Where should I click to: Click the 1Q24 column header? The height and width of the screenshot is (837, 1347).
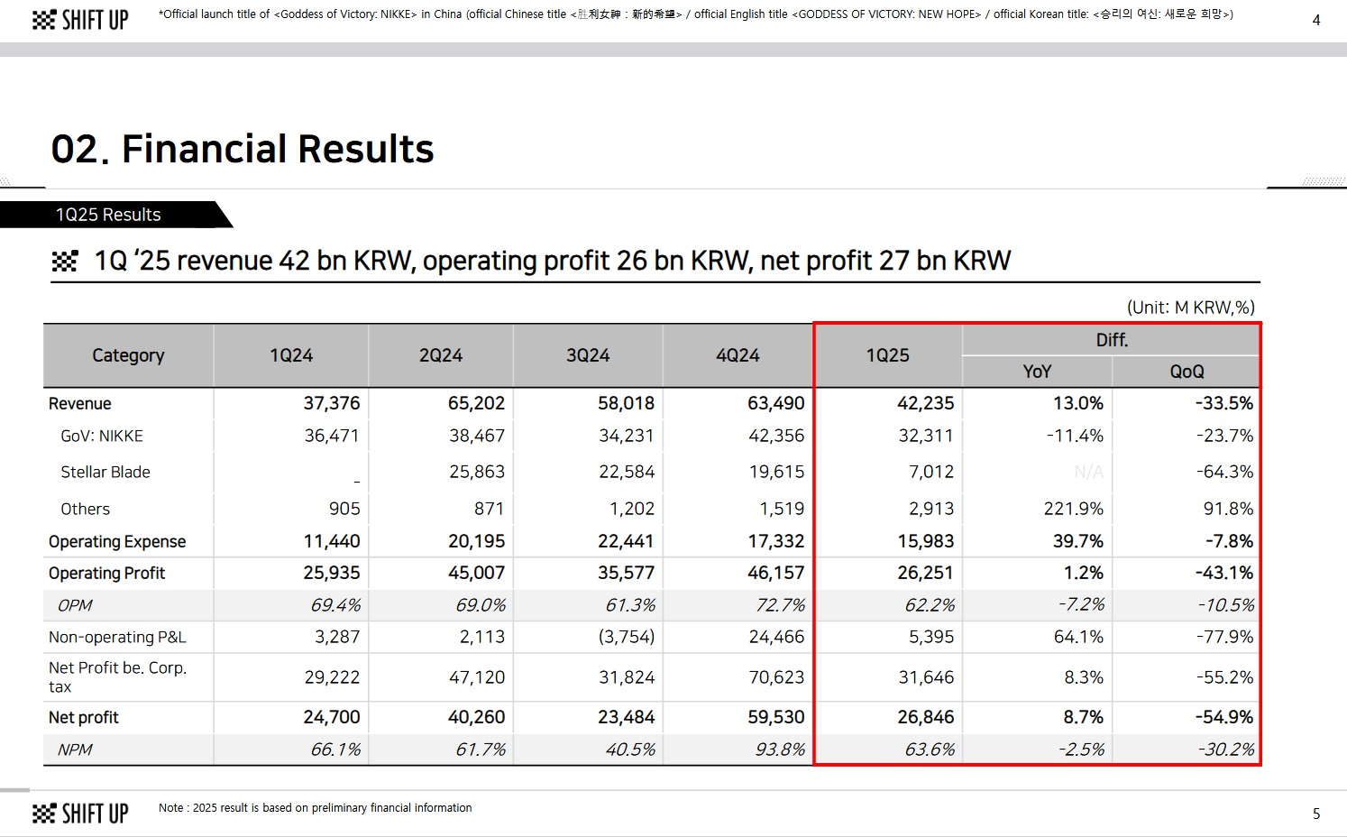(x=291, y=355)
